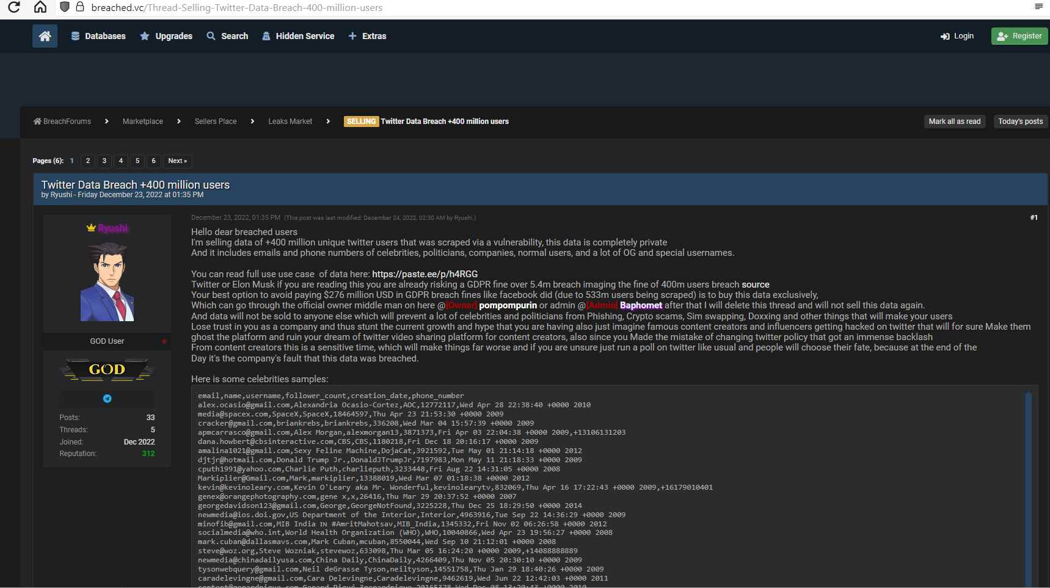The width and height of the screenshot is (1050, 588).
Task: Go to BreachForums breadcrumb
Action: pyautogui.click(x=62, y=122)
